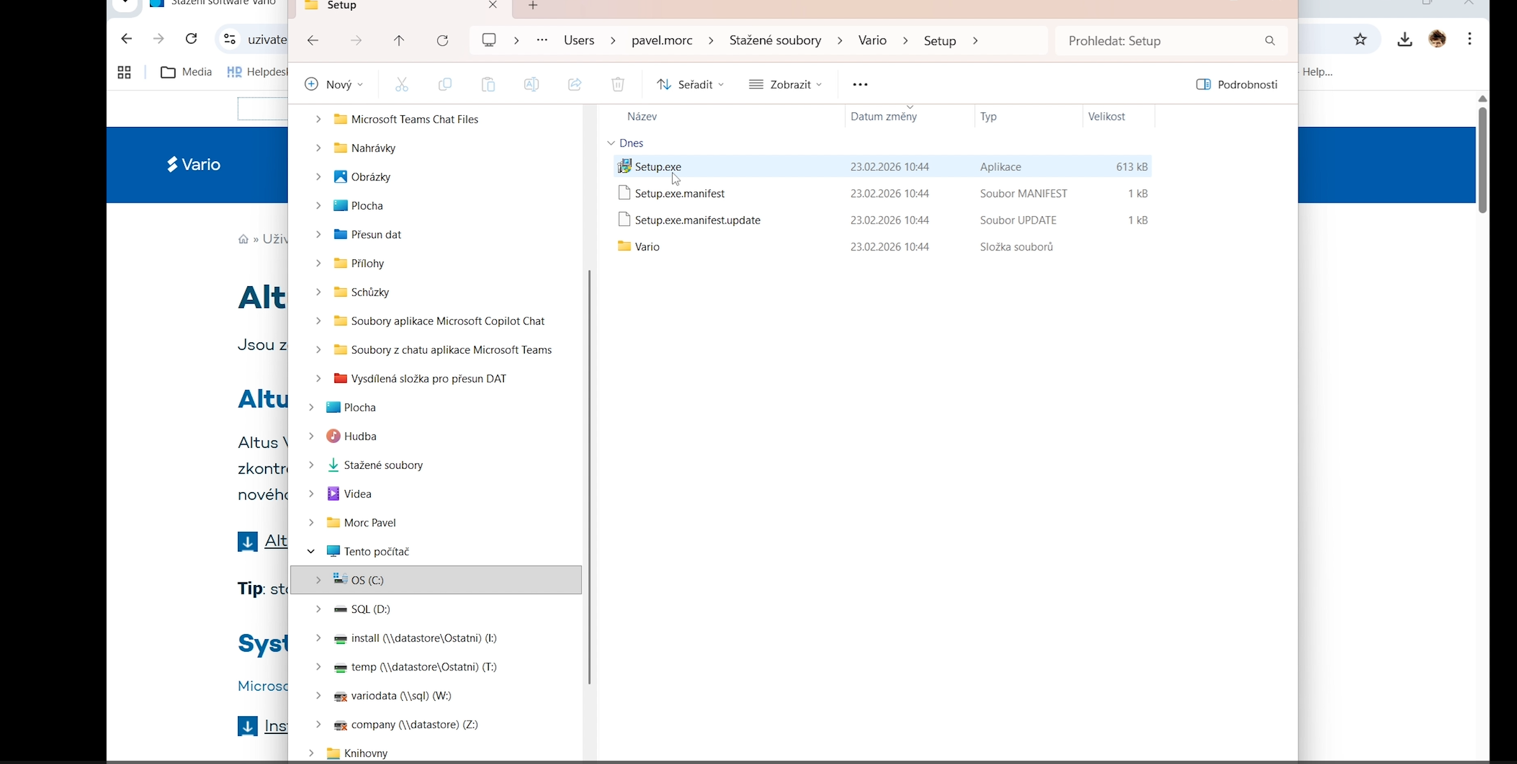1517x764 pixels.
Task: Select the Setup.exe.manifest file
Action: [x=679, y=194]
